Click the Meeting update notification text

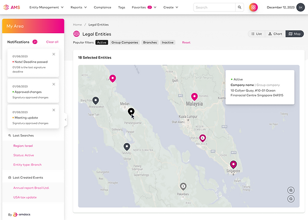point(26,118)
